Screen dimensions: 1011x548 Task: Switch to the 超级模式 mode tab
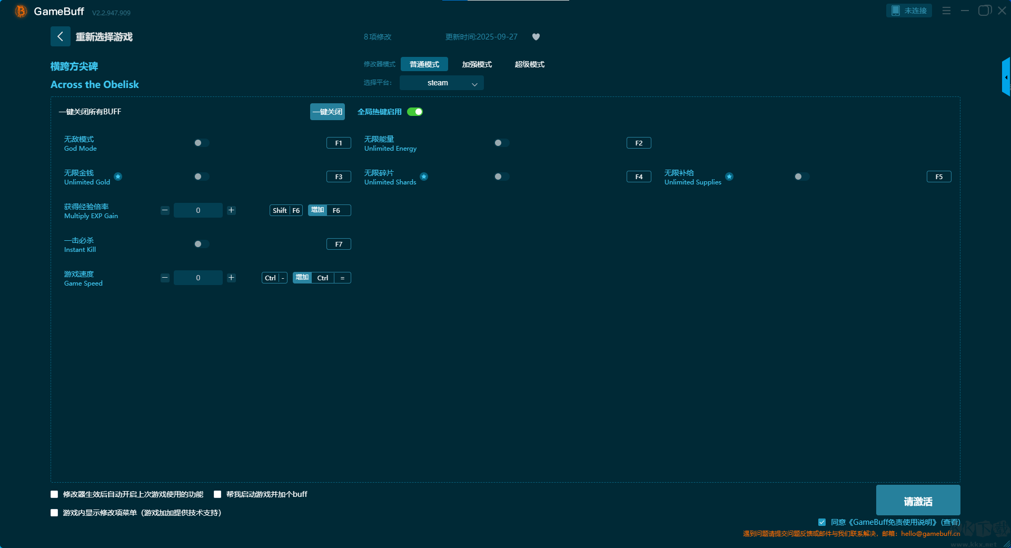coord(530,64)
